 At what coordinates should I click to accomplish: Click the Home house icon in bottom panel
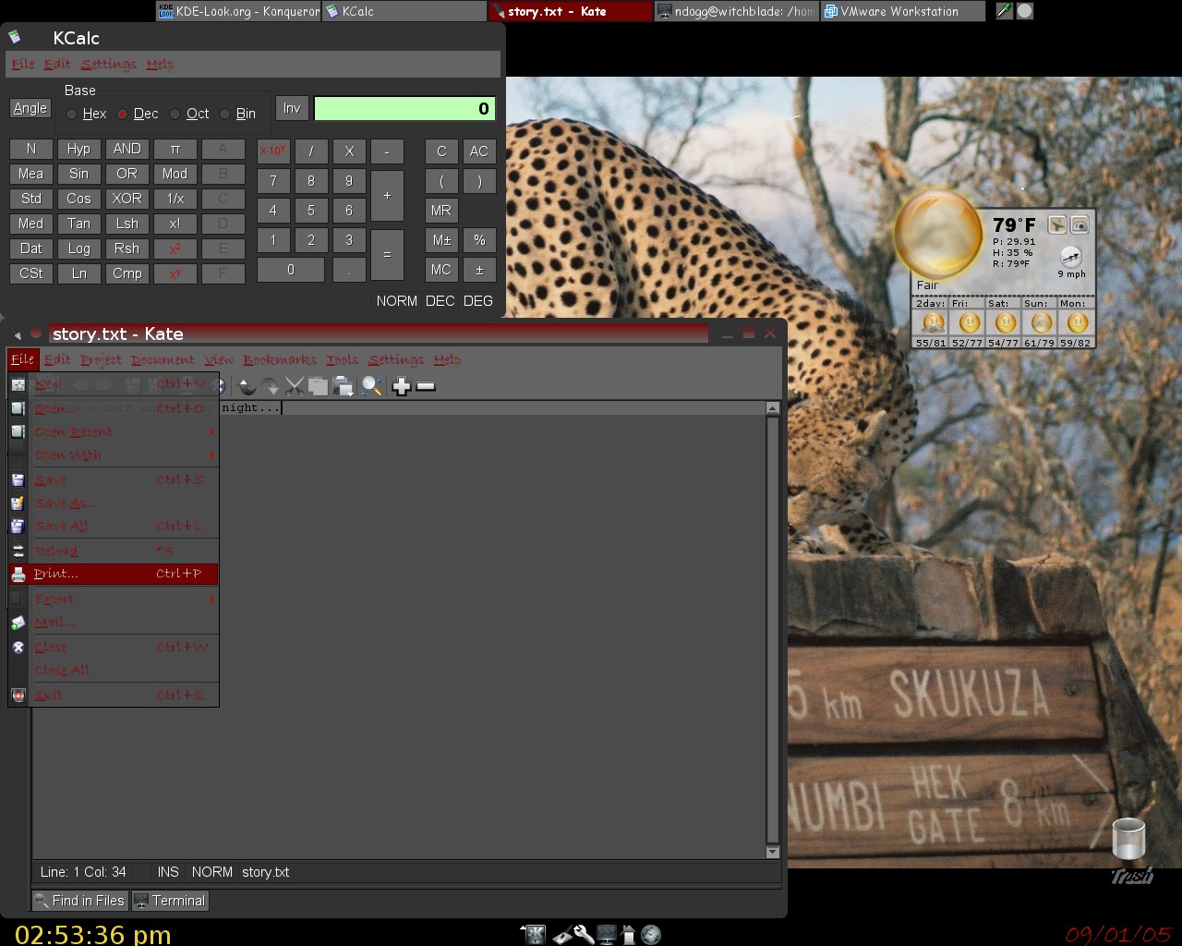pos(629,934)
